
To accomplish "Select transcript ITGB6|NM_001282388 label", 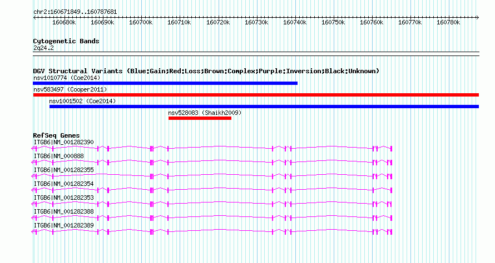I will tap(64, 211).
